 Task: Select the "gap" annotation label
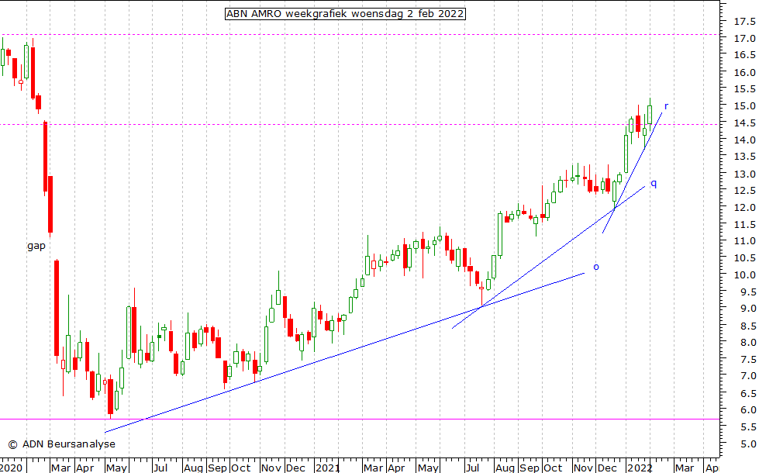[36, 246]
